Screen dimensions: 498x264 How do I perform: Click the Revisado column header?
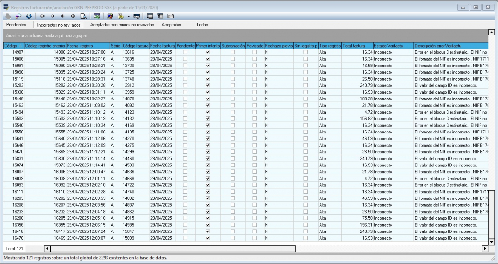coord(255,46)
